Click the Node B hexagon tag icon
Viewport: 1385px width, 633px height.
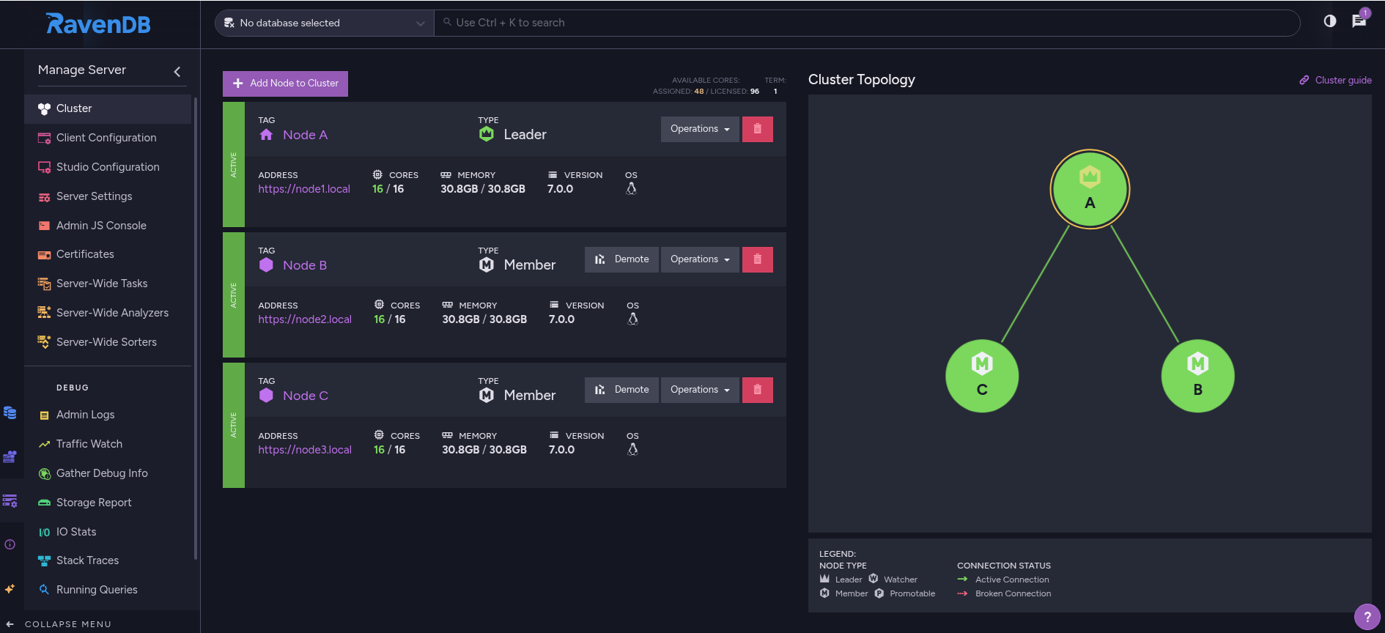coord(266,265)
